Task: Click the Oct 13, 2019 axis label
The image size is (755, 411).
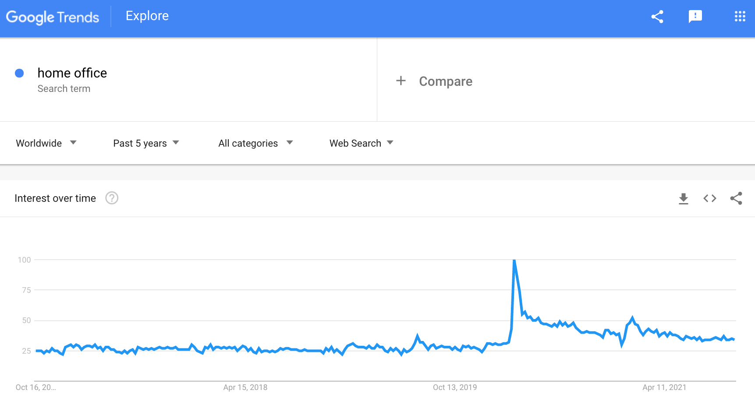Action: (x=454, y=387)
